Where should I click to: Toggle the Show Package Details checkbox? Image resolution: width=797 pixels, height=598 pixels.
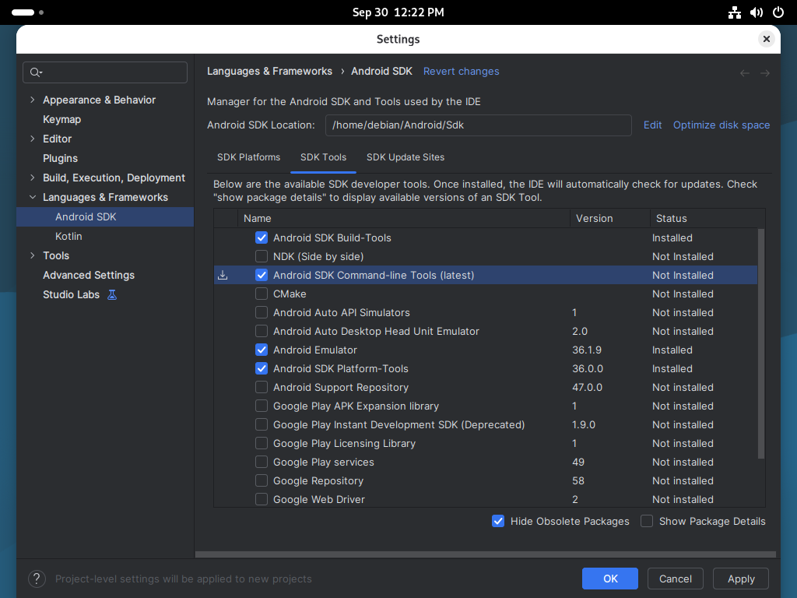(x=647, y=521)
